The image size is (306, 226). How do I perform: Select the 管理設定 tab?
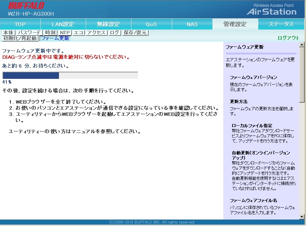pos(235,24)
